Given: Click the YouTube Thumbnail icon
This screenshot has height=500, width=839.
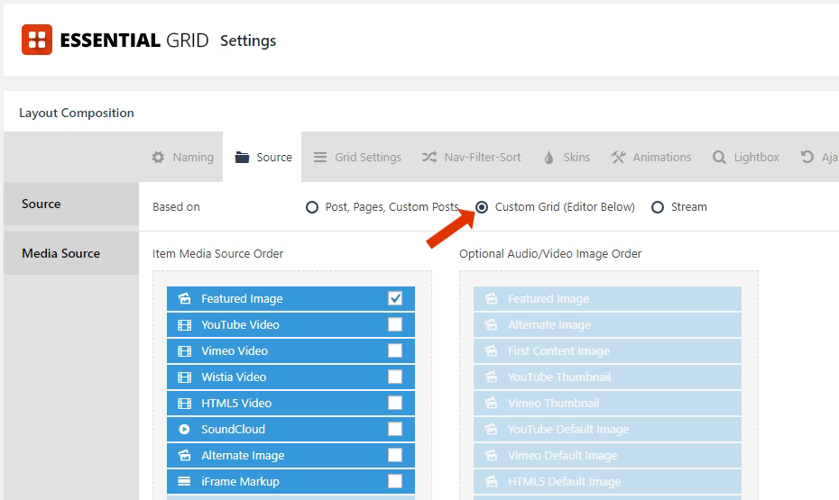Looking at the screenshot, I should [x=491, y=377].
